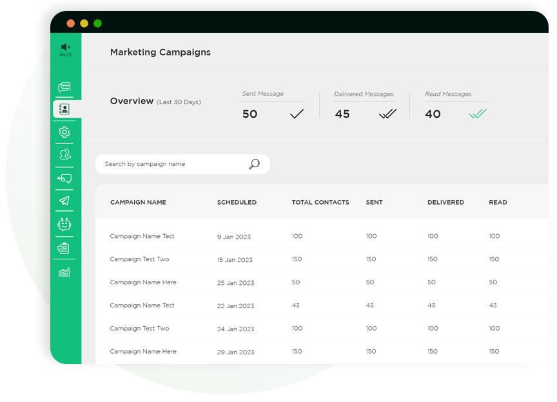Click the 9 Jan 2023 scheduled date

coord(234,237)
